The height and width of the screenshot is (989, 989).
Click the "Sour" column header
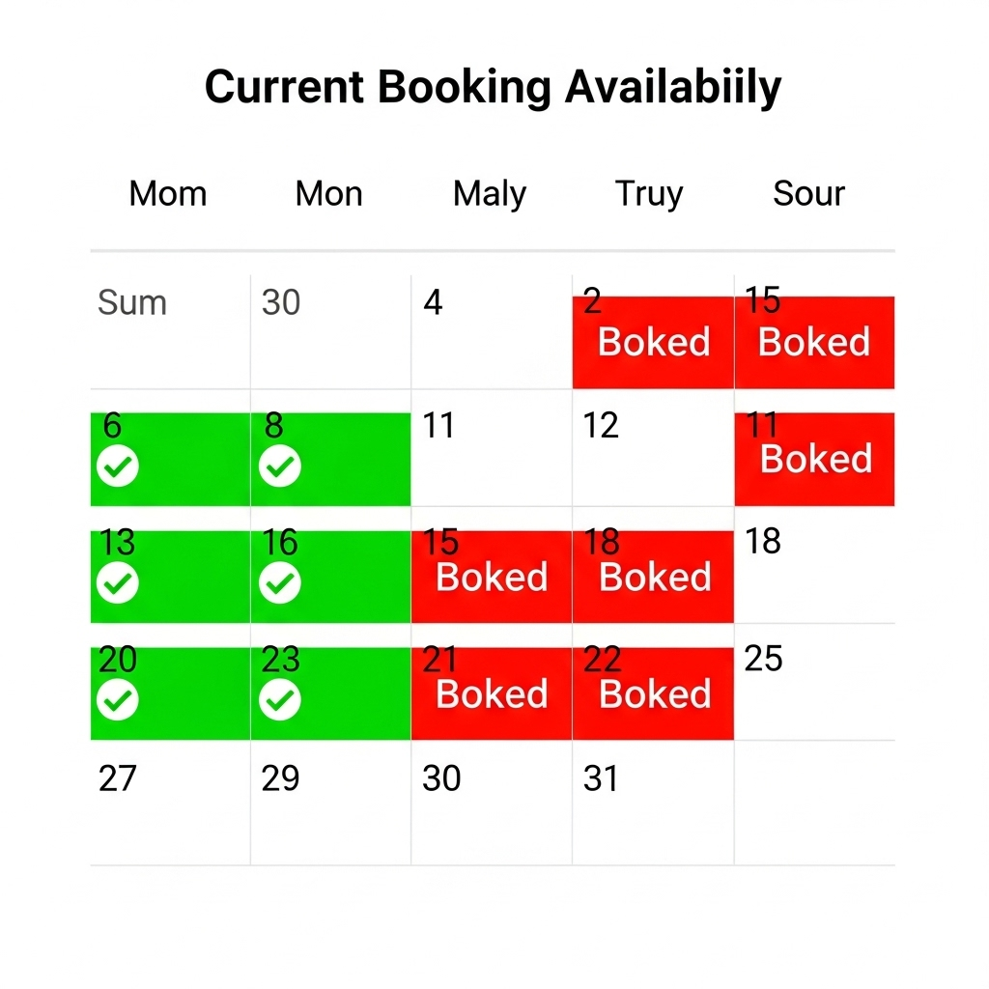tap(809, 194)
